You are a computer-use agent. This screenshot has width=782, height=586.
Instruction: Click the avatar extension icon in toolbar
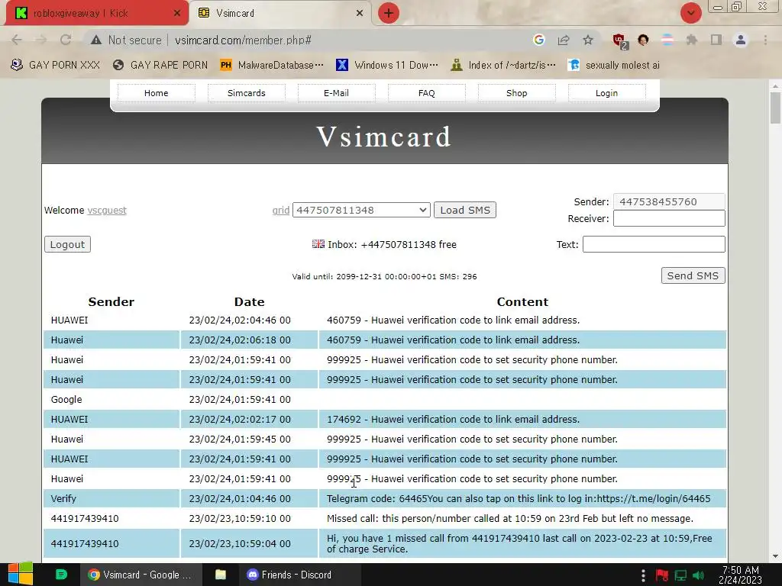643,40
